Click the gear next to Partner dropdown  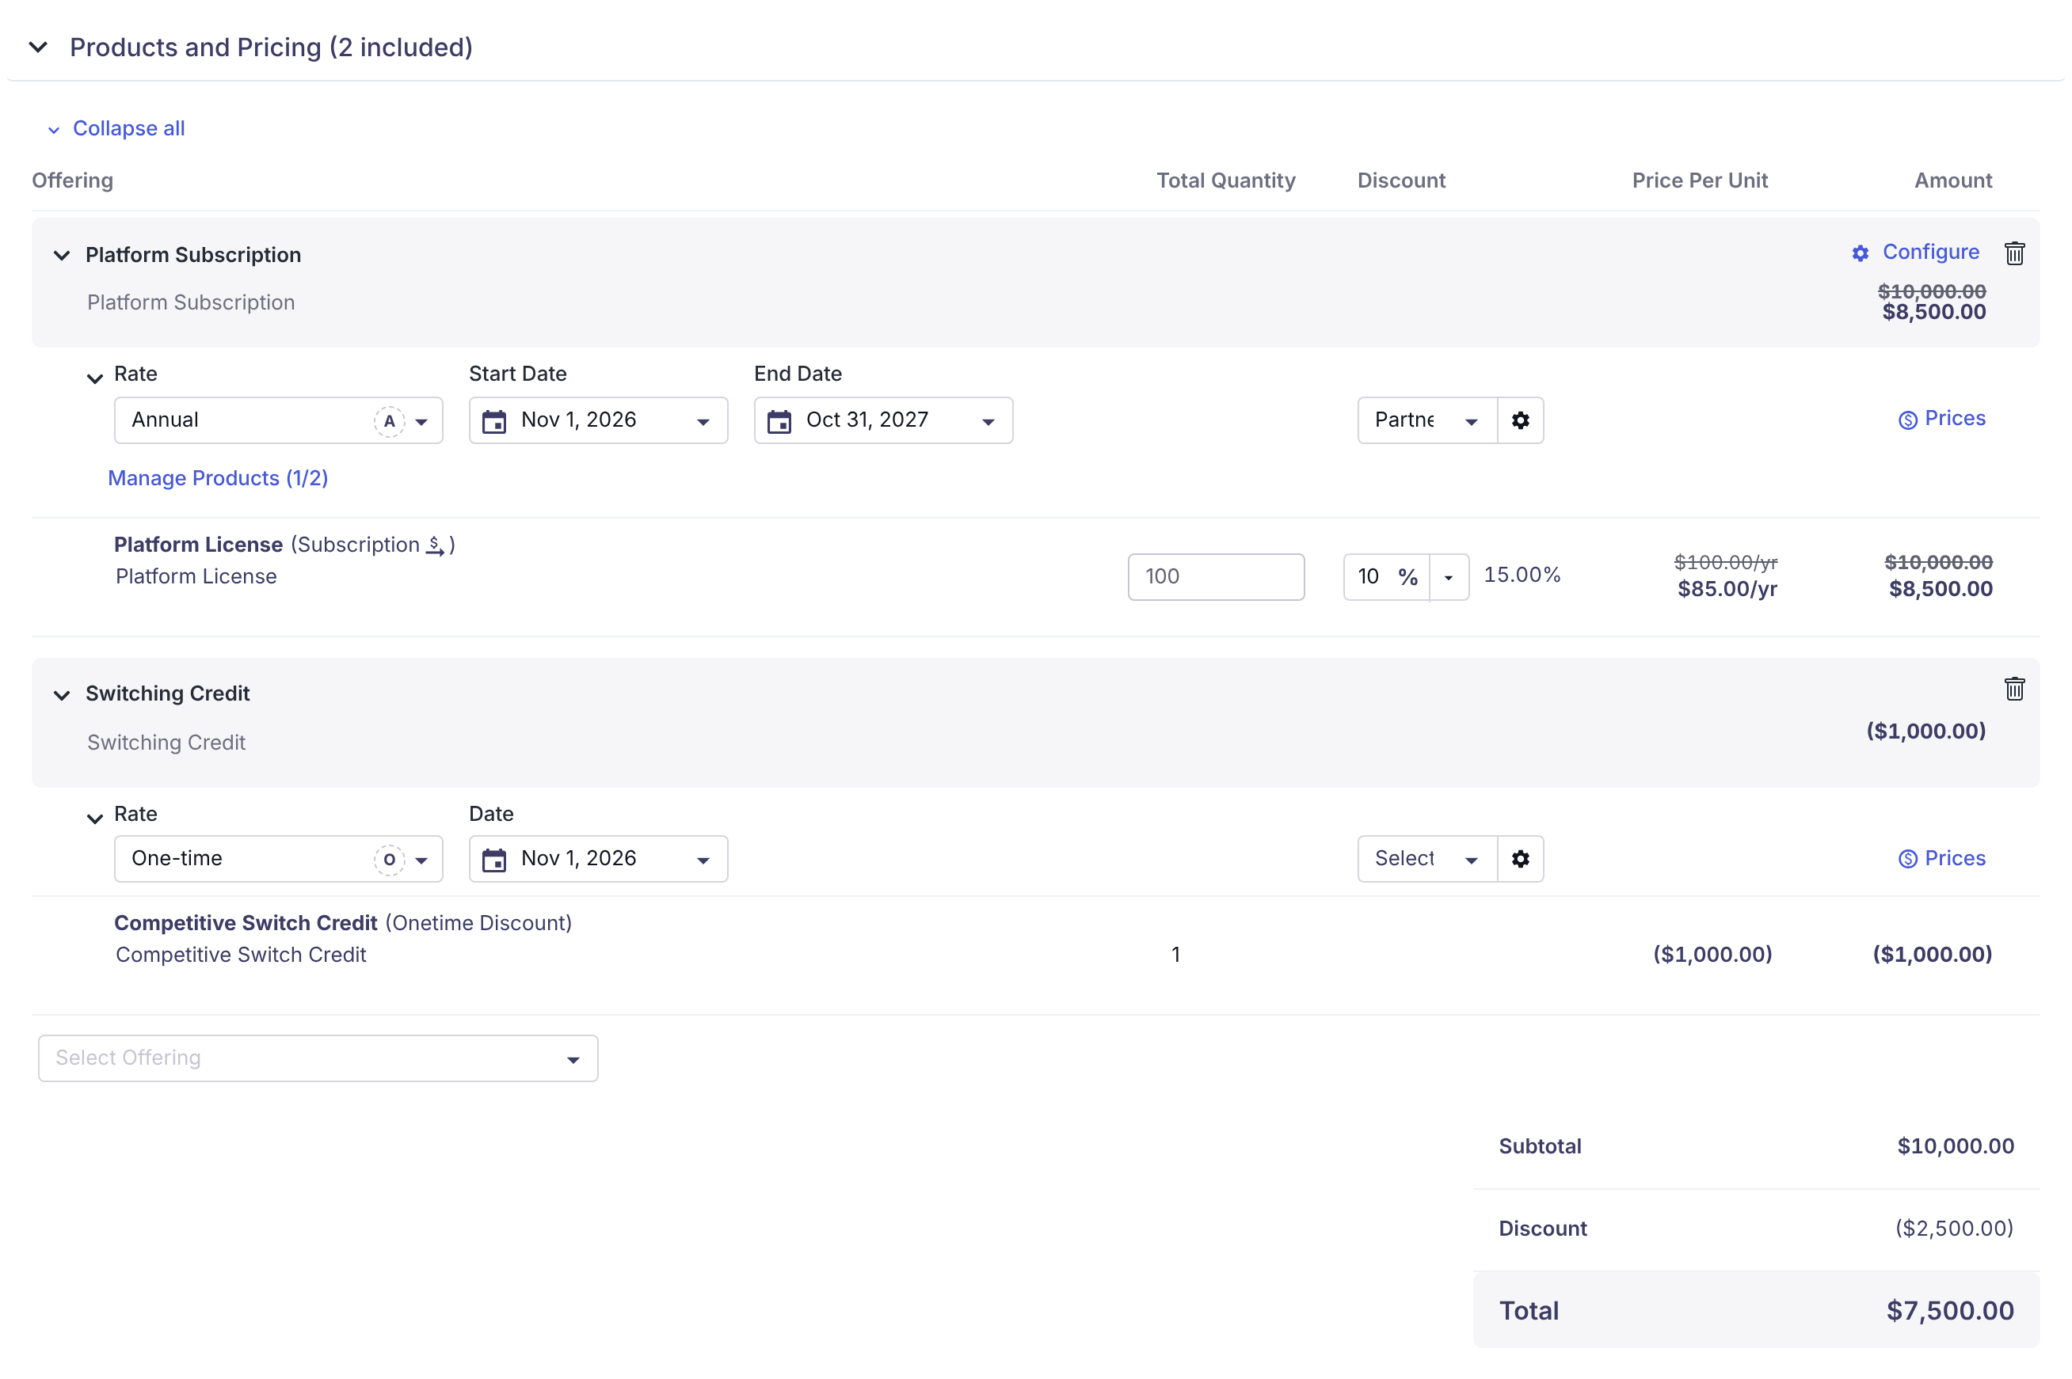tap(1521, 420)
